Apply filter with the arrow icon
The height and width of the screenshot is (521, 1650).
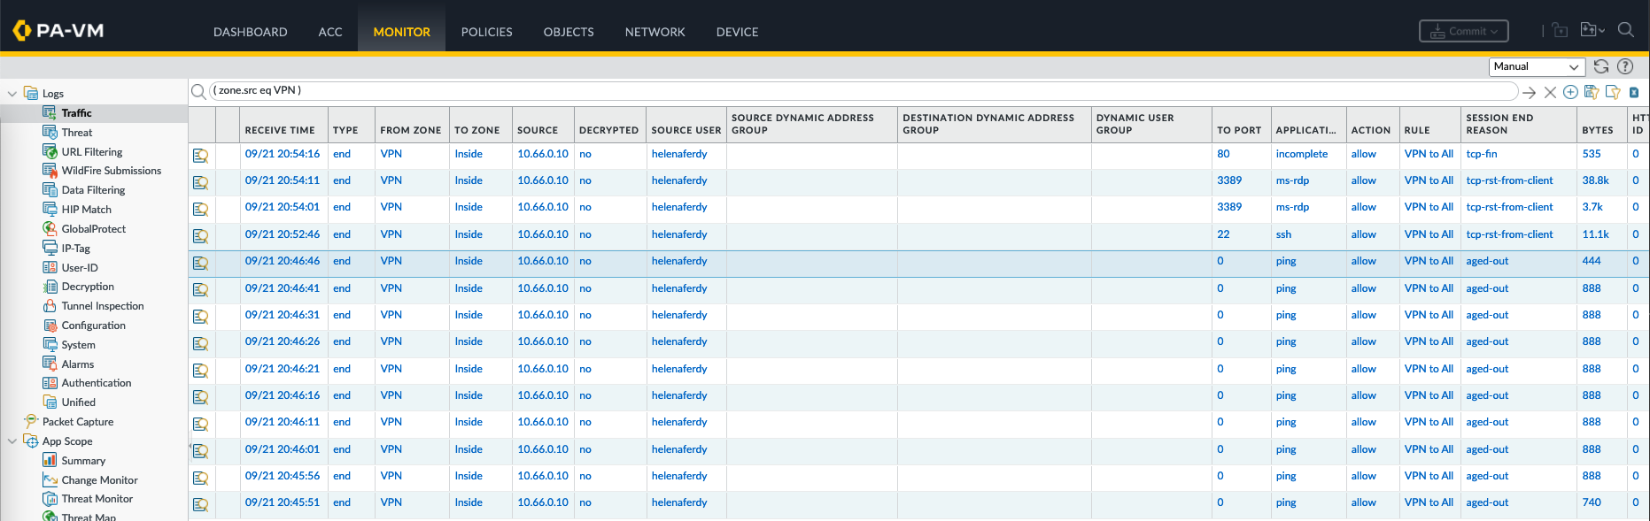[1529, 92]
